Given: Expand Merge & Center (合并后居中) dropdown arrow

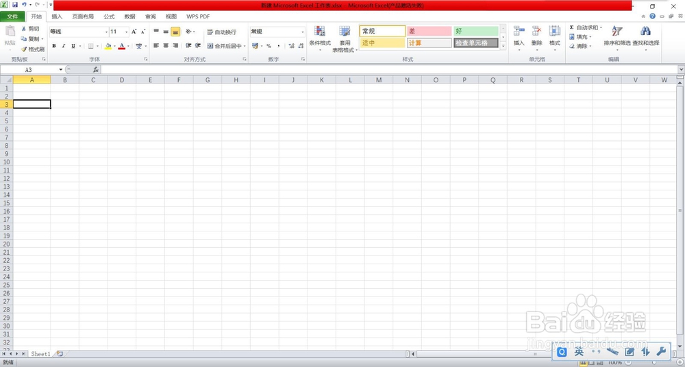Looking at the screenshot, I should coord(245,46).
